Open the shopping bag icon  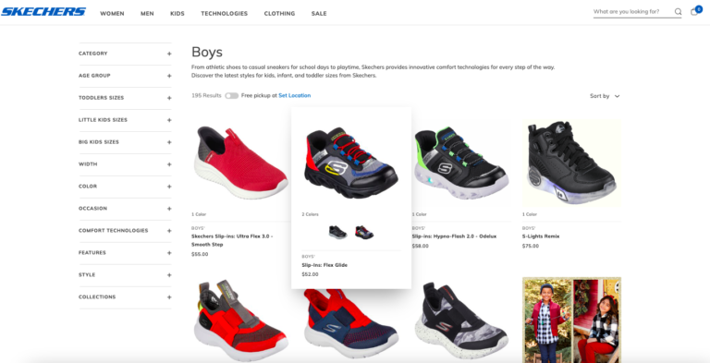click(x=694, y=12)
